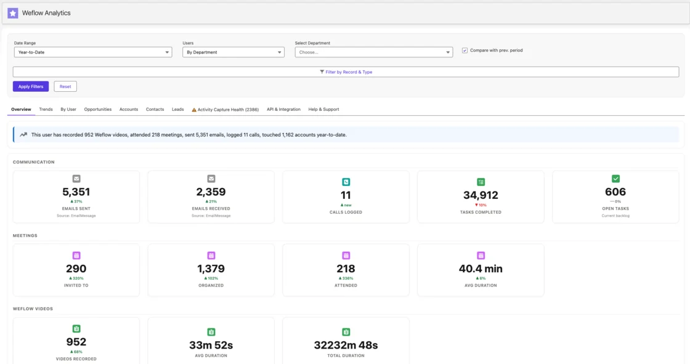This screenshot has width=690, height=364.
Task: Click the Weflow Analytics title text
Action: point(46,13)
